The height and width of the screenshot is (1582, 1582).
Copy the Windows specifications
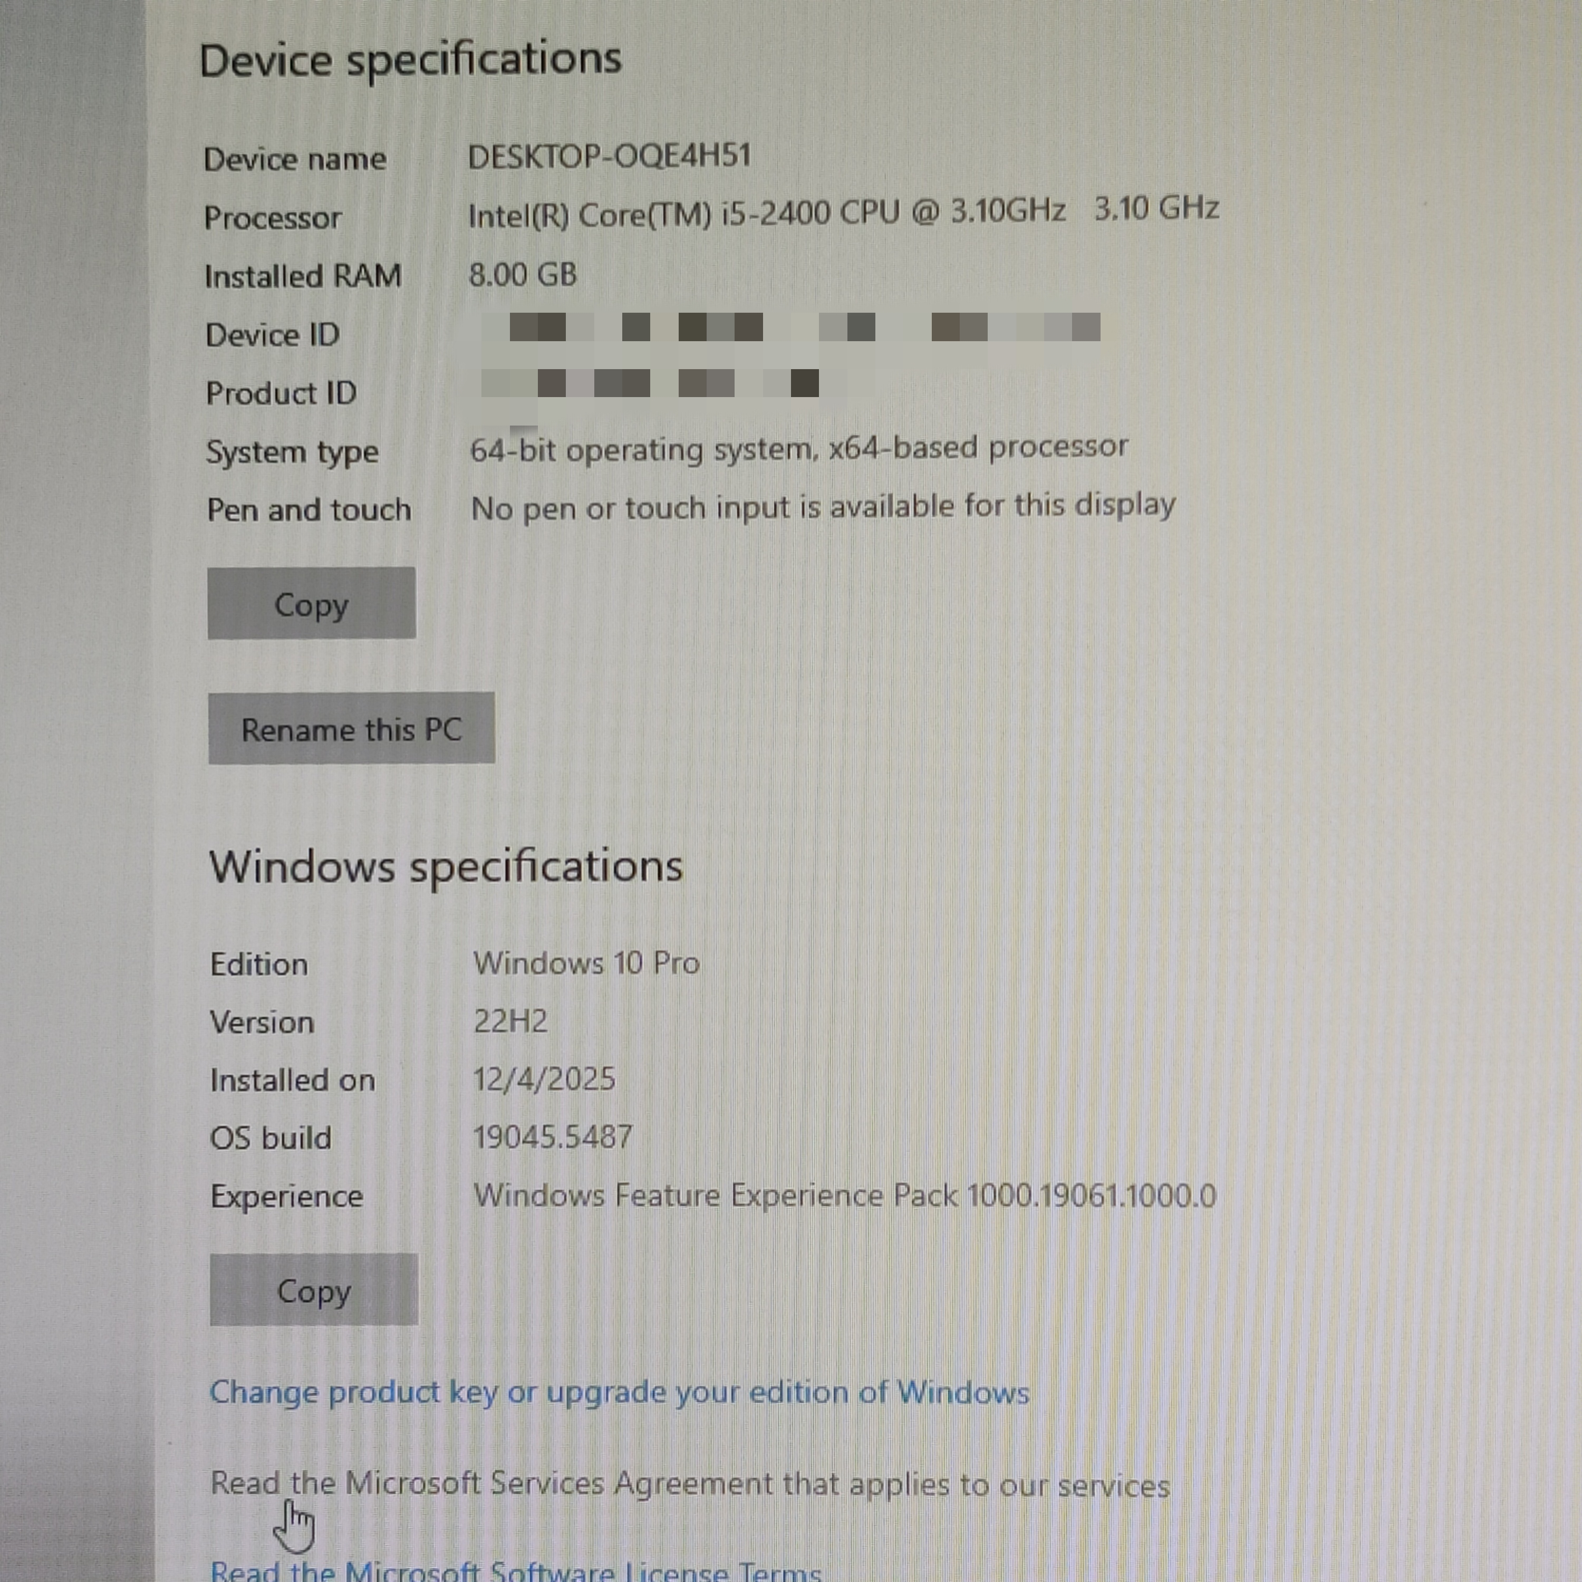coord(314,1290)
